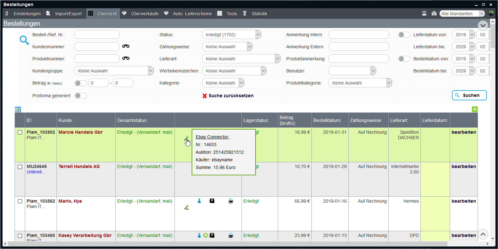The width and height of the screenshot is (498, 249).
Task: Open customer Marcie Handels Gbr
Action: pyautogui.click(x=81, y=132)
